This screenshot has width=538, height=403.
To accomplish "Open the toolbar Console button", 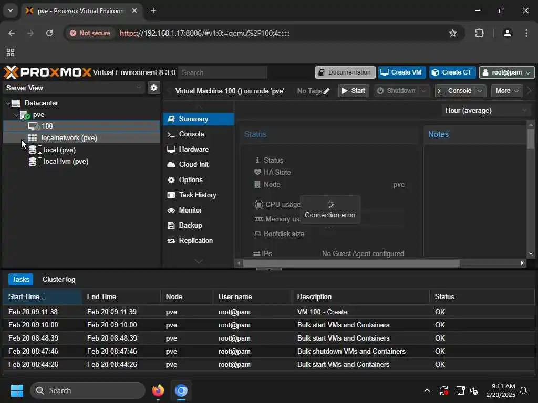I will coord(455,91).
